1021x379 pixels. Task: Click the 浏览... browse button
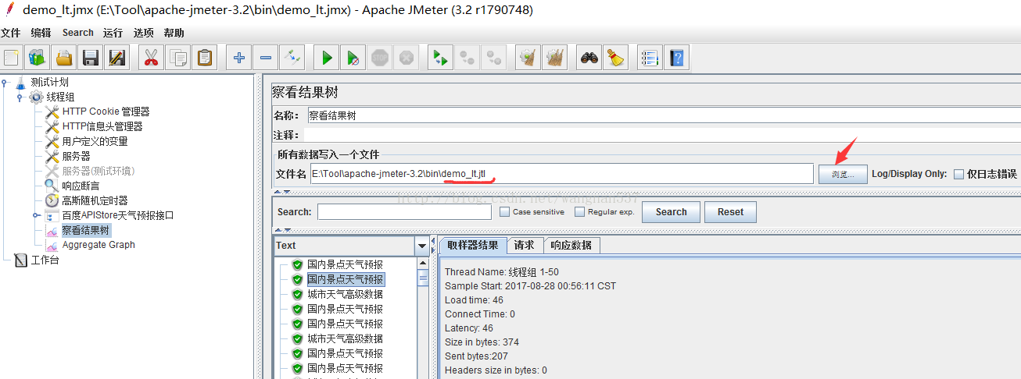click(843, 174)
